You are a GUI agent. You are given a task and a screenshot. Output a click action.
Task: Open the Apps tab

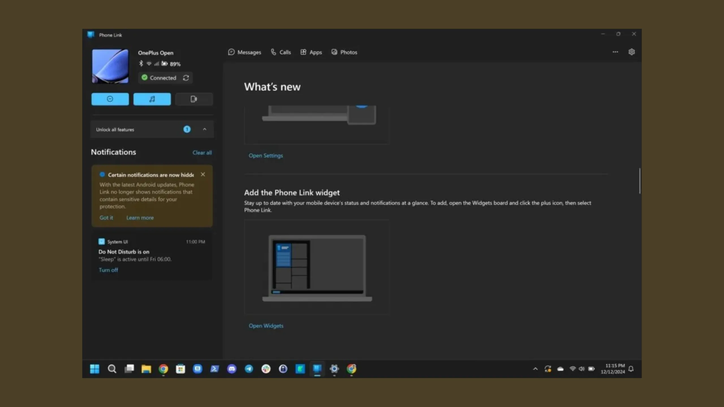(311, 52)
